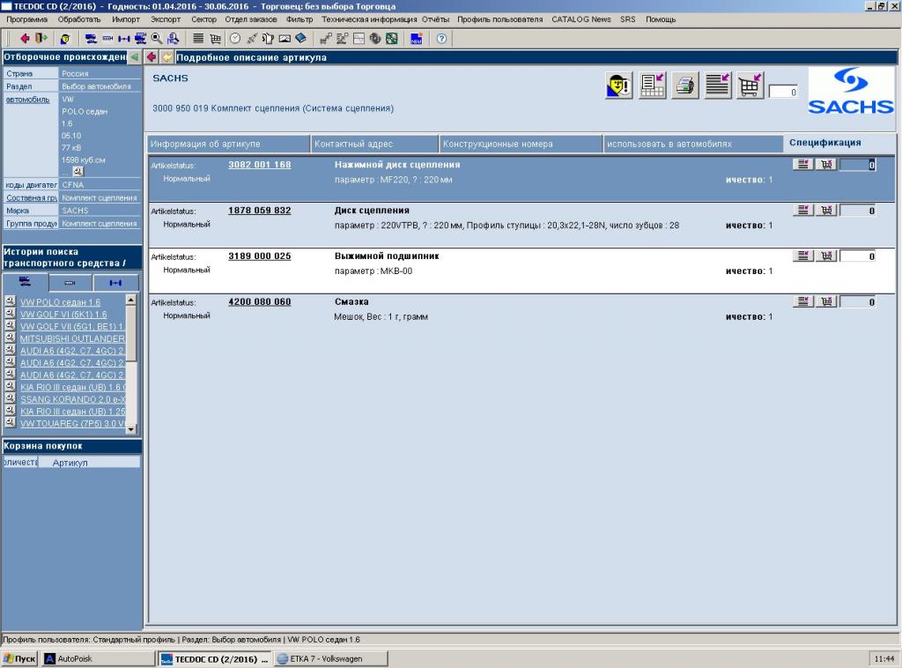Open the shopping cart icon in main toolbar
The image size is (902, 668).
click(x=215, y=39)
